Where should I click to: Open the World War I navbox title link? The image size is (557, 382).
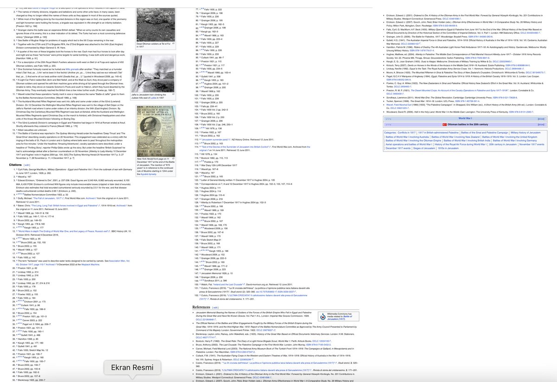coord(465,118)
